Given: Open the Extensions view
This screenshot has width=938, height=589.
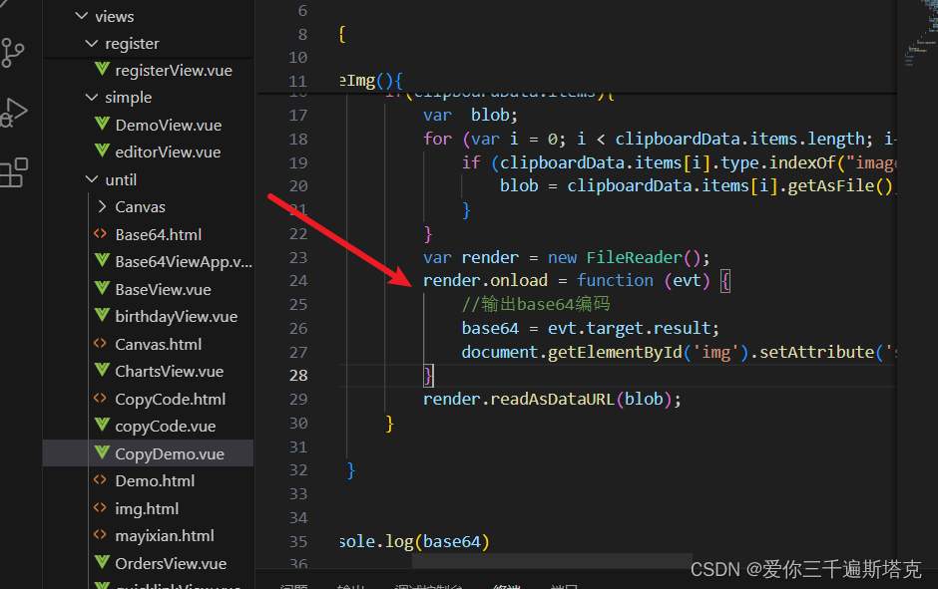Looking at the screenshot, I should (x=14, y=172).
